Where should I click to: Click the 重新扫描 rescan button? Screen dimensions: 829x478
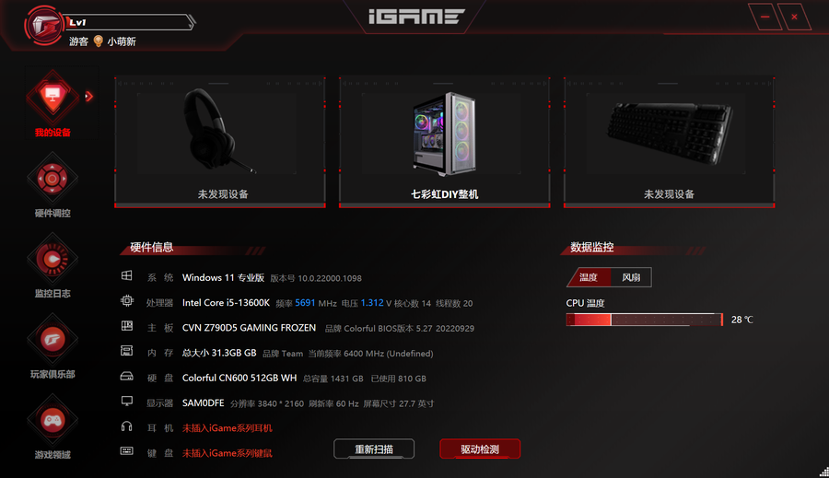coord(374,449)
